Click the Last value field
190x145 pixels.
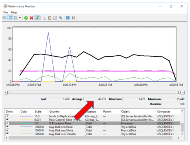pos(58,99)
